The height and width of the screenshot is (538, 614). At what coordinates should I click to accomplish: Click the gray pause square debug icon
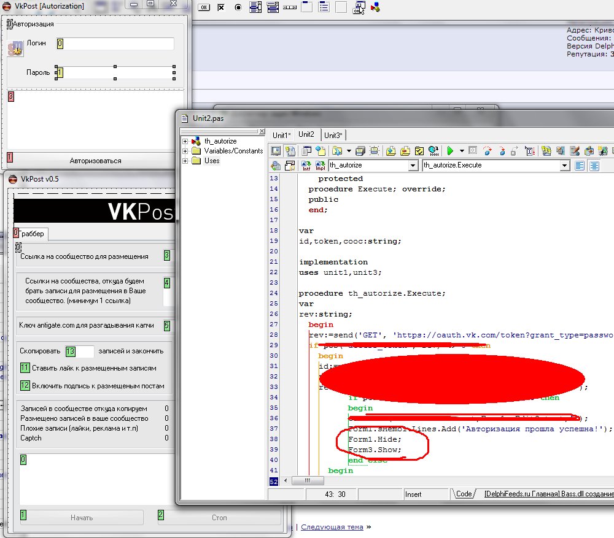(x=473, y=150)
